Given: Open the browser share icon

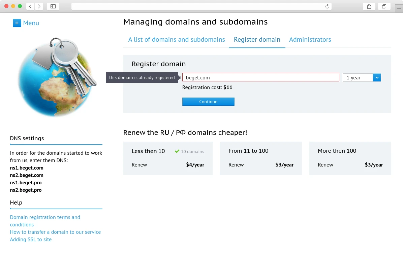Looking at the screenshot, I should tap(369, 6).
